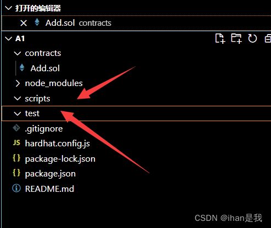Image resolution: width=271 pixels, height=228 pixels.
Task: Close the Add.sol open editor
Action: tap(24, 23)
